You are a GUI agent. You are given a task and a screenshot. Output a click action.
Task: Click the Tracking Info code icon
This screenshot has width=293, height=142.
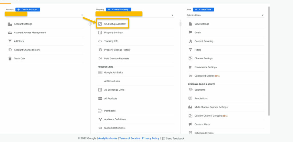pyautogui.click(x=100, y=41)
